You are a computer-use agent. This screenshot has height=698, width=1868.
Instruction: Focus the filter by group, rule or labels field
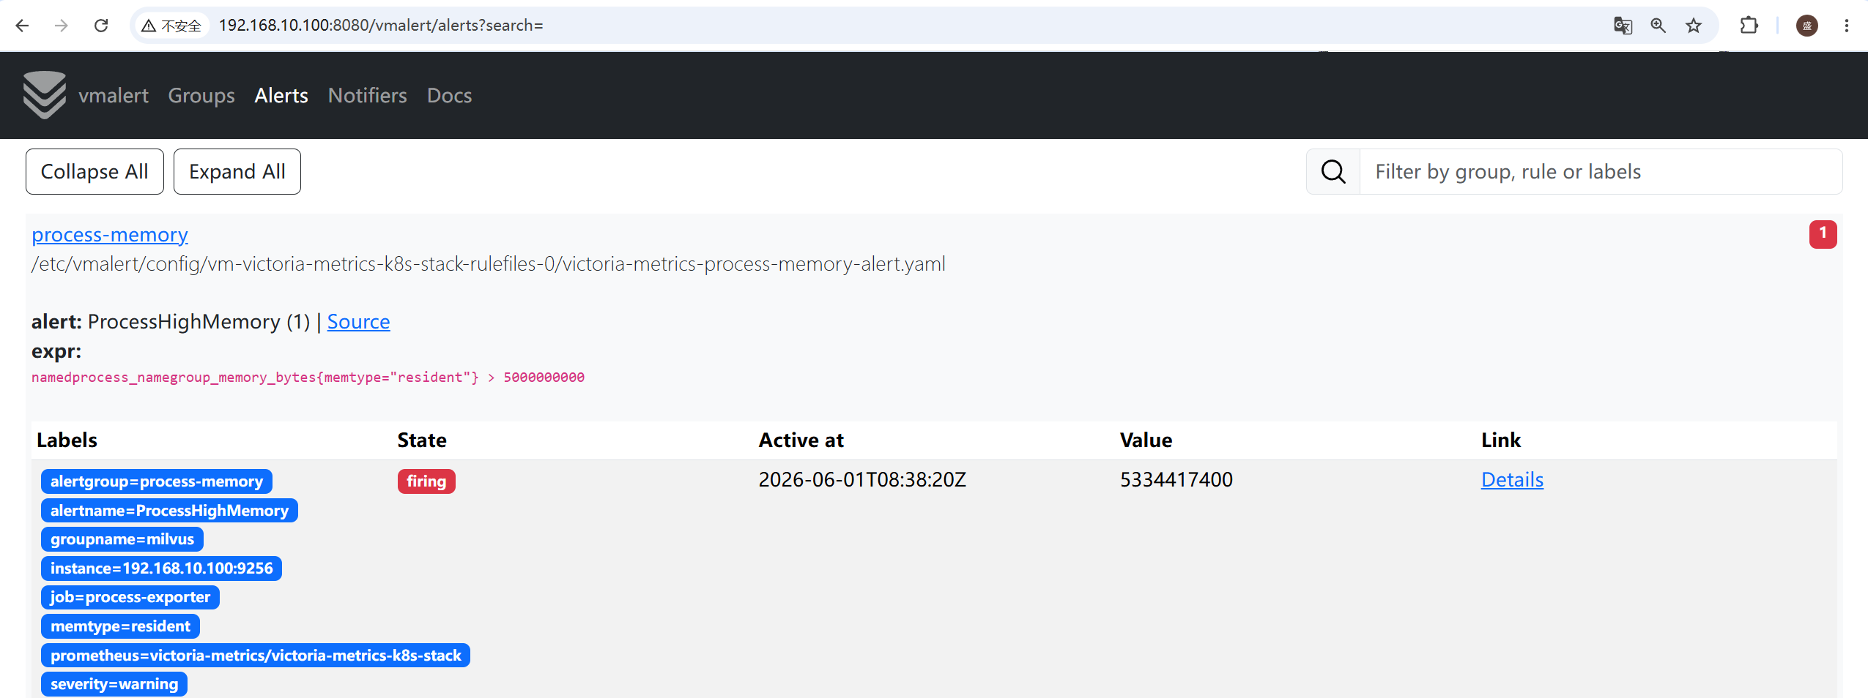(1601, 172)
